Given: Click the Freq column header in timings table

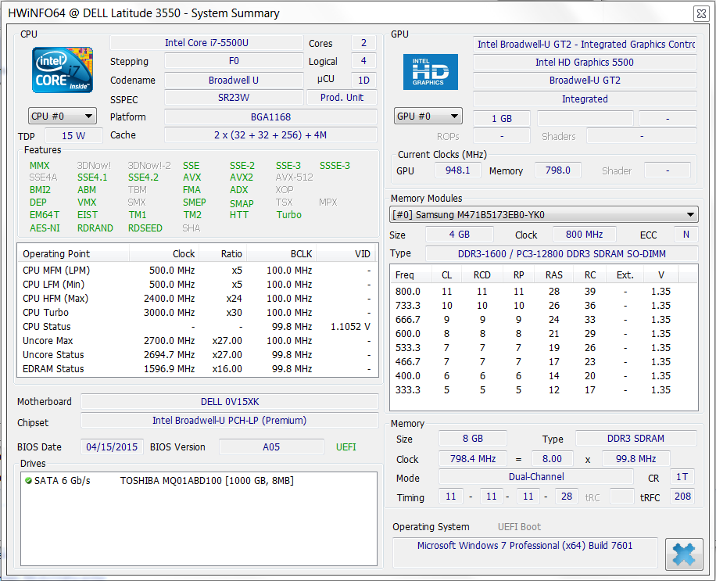Looking at the screenshot, I should click(411, 275).
